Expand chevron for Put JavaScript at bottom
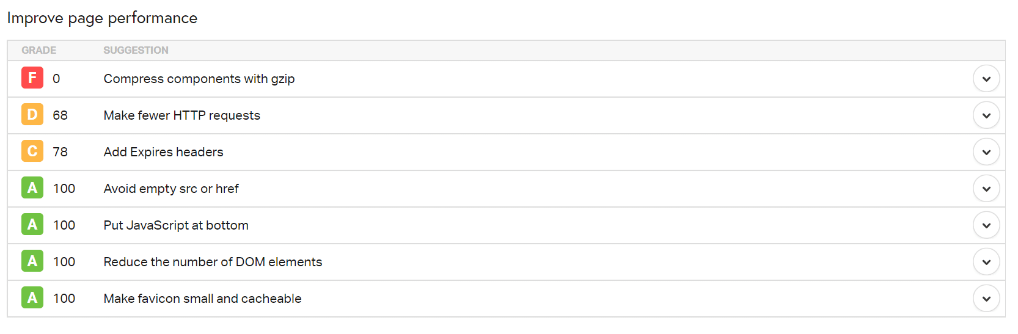 pyautogui.click(x=986, y=225)
